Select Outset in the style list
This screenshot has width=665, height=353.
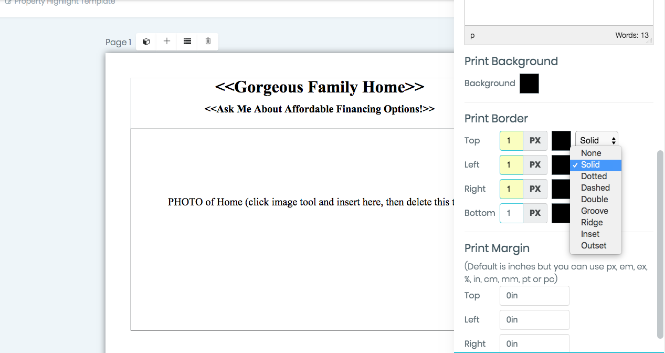click(594, 245)
